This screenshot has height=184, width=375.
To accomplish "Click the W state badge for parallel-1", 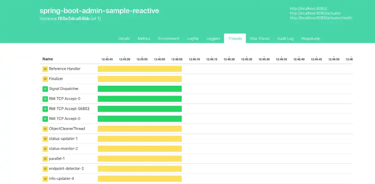I will (45, 159).
